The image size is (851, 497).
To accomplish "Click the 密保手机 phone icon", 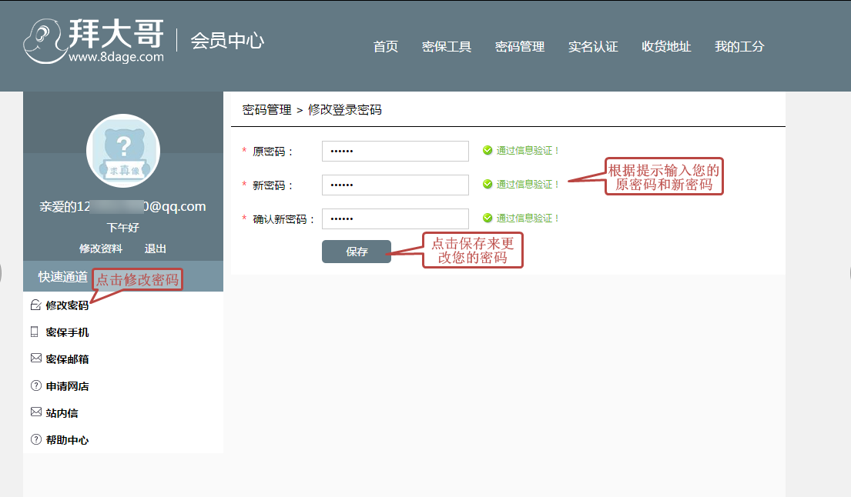I will coord(35,332).
